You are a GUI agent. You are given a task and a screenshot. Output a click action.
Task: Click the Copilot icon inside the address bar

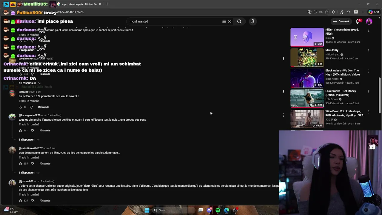(309, 12)
